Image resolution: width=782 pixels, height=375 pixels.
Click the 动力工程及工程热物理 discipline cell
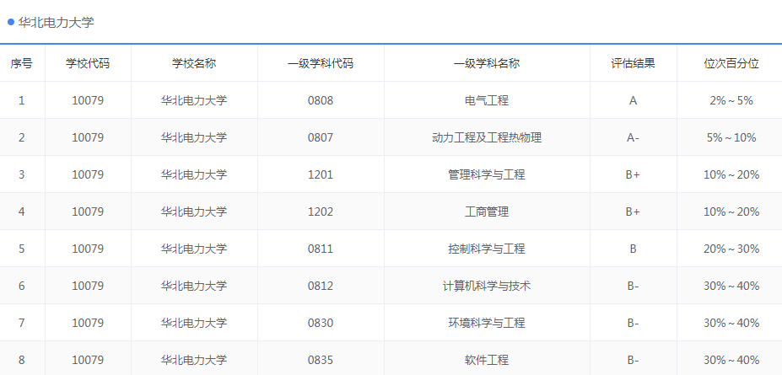[x=487, y=137]
